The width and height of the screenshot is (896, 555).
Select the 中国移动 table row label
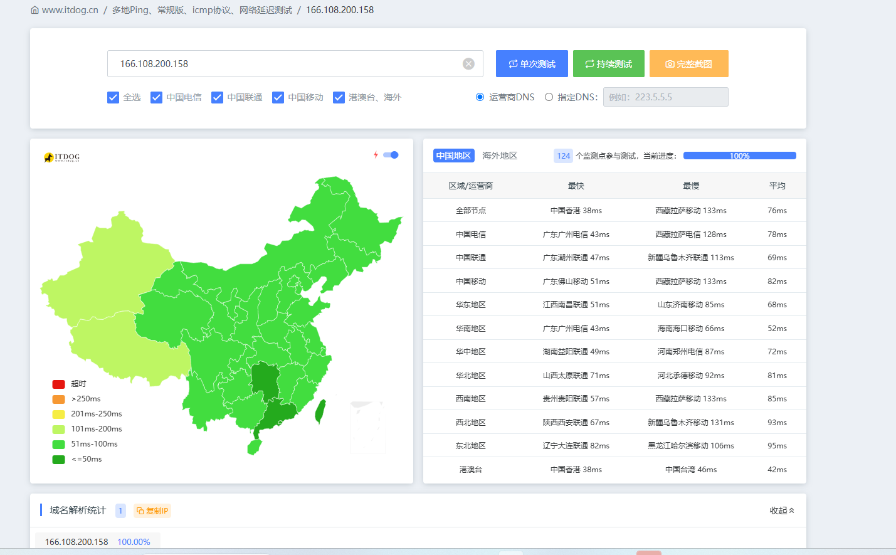(x=471, y=281)
